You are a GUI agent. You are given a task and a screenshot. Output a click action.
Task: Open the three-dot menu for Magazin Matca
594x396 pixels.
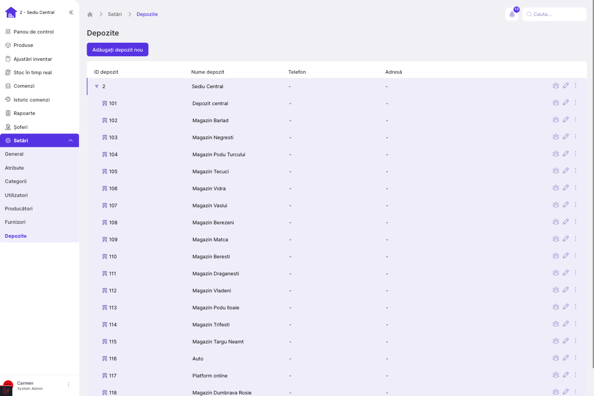coord(575,239)
